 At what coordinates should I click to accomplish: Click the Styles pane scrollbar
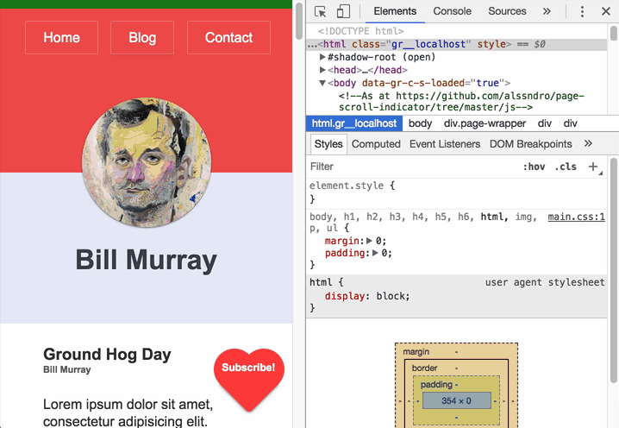614,271
